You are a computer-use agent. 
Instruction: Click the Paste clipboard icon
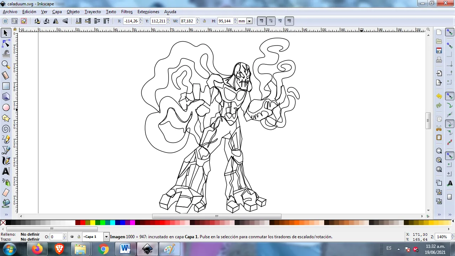coord(439,138)
